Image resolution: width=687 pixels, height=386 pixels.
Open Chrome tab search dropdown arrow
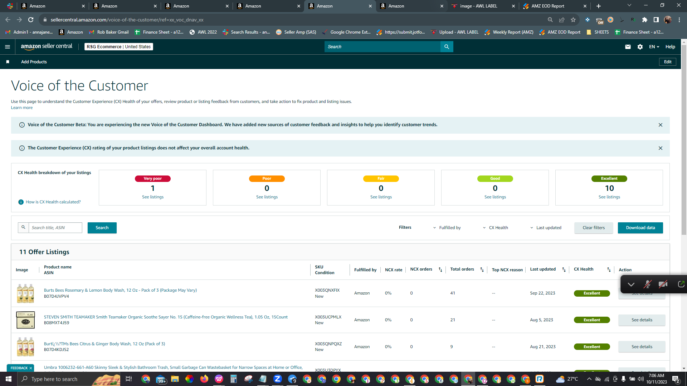(629, 5)
